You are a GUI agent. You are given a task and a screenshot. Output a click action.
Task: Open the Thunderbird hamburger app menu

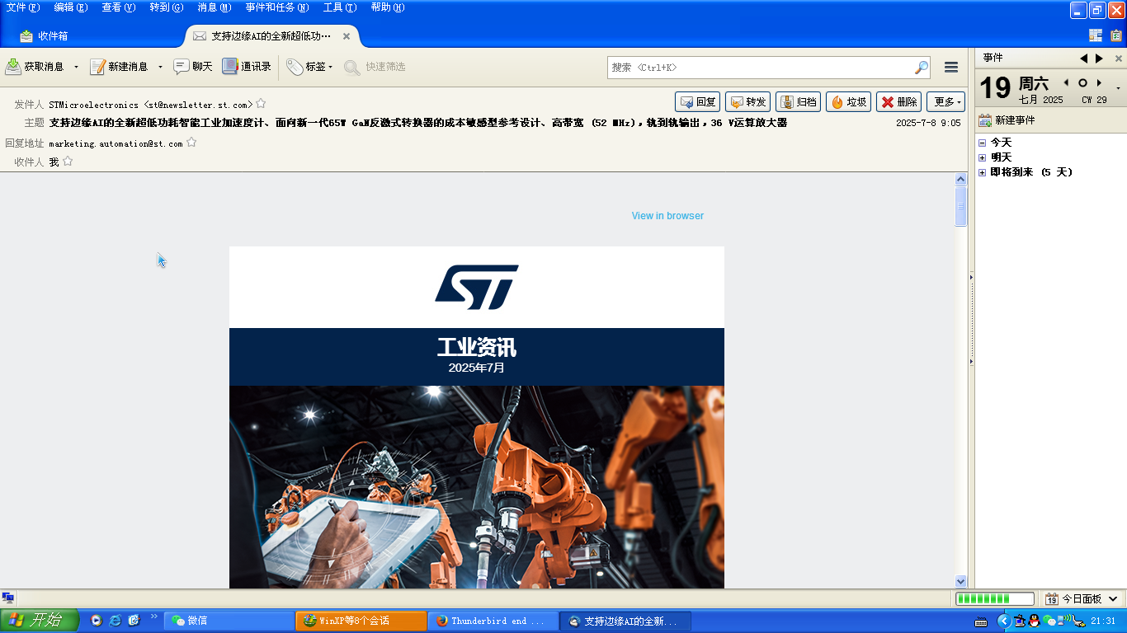point(951,68)
